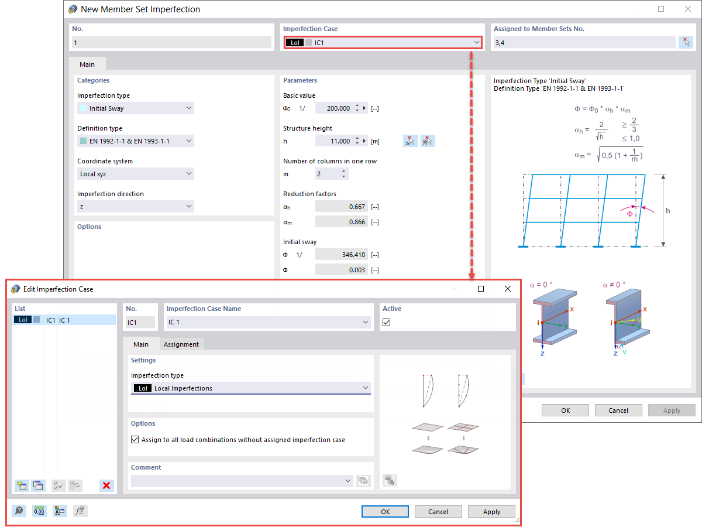Select two nodes for structure height
This screenshot has height=527, width=702.
410,140
